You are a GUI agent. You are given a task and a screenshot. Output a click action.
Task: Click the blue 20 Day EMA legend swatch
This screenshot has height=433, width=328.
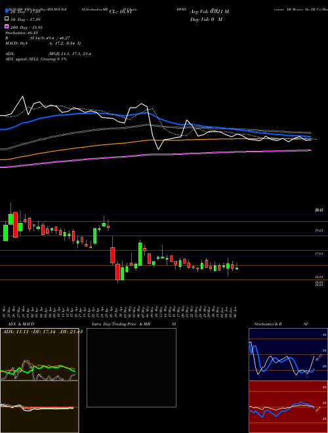(7, 11)
